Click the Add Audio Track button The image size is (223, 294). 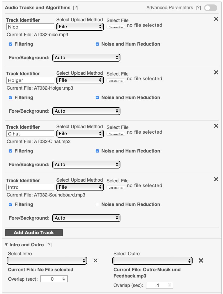click(x=34, y=232)
